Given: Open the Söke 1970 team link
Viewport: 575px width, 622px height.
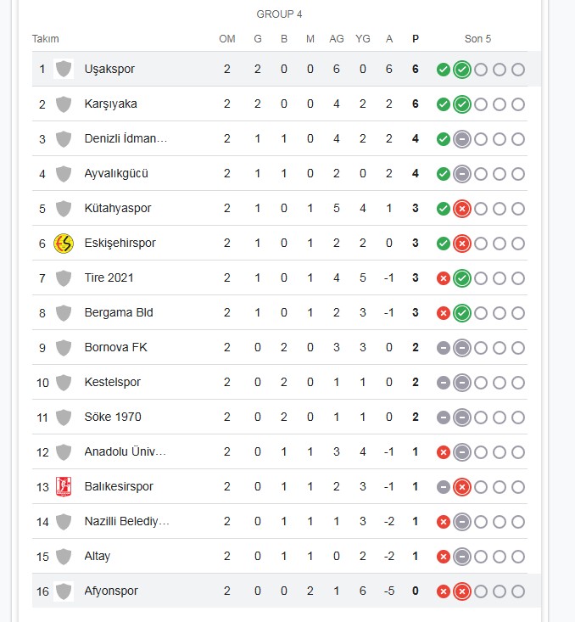Looking at the screenshot, I should point(113,417).
